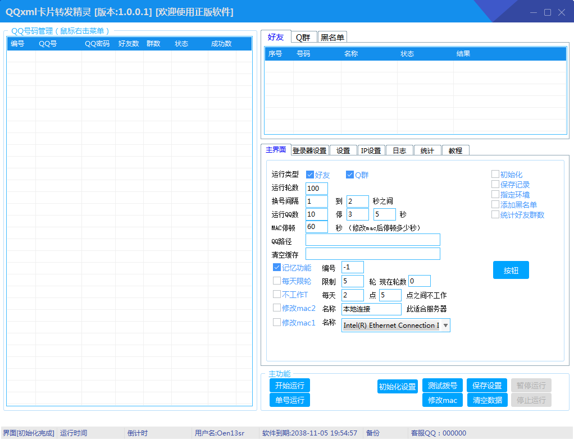The image size is (574, 440).
Task: Click the QQ密码 column header
Action: (x=97, y=44)
